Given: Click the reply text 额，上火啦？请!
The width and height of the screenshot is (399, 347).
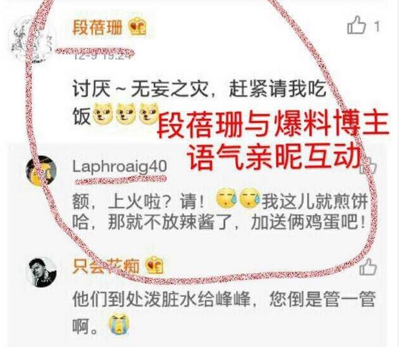Looking at the screenshot, I should point(138,202).
